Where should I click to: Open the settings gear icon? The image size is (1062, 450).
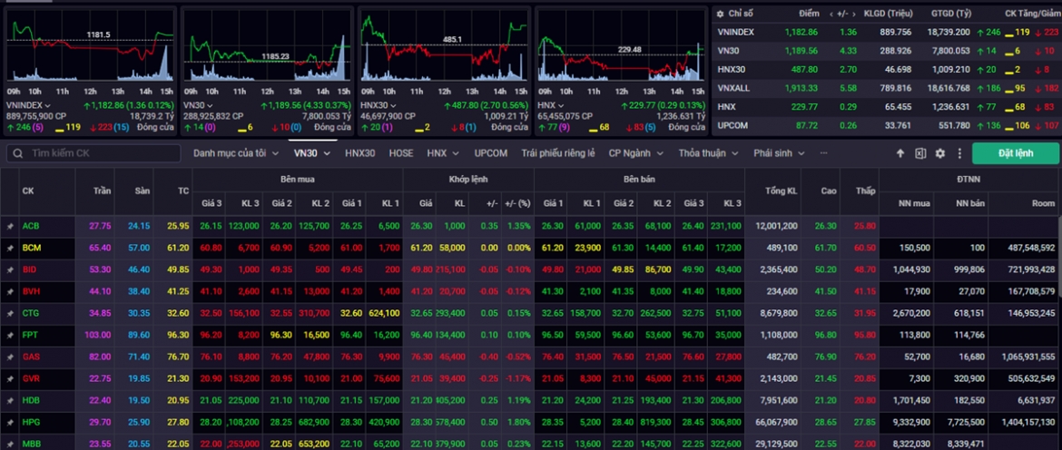(x=940, y=153)
